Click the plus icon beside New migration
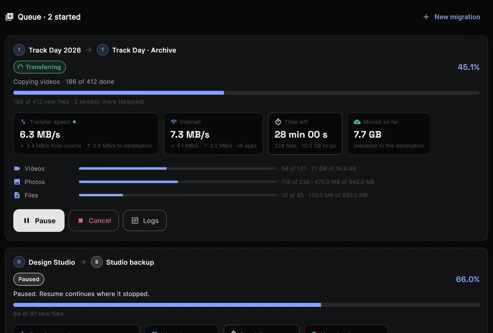 coord(426,17)
